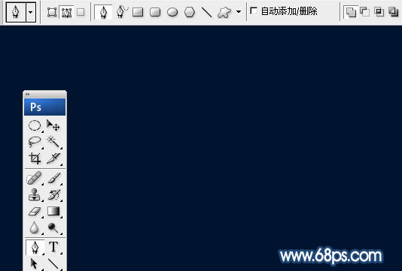Select the Crop tool

click(35, 158)
